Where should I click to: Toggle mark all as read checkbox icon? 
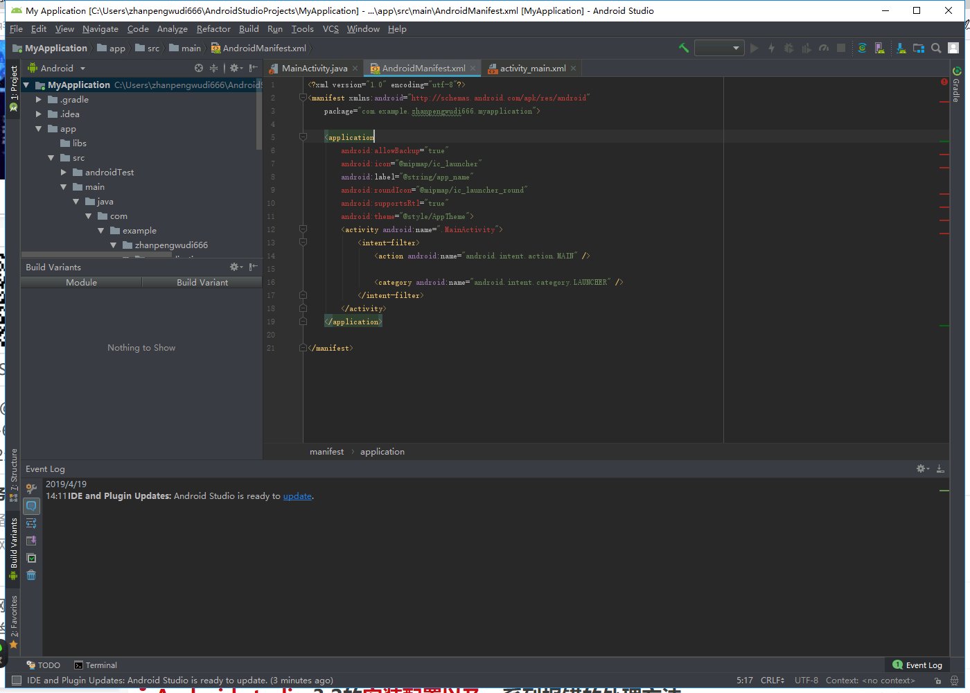31,558
